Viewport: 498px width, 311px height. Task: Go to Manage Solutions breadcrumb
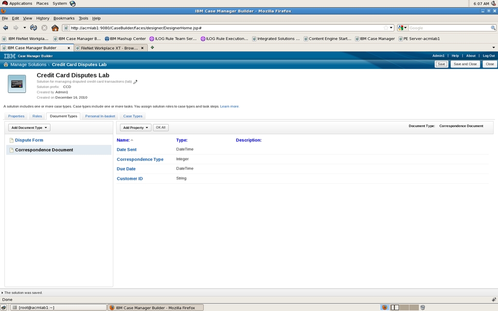(x=28, y=65)
